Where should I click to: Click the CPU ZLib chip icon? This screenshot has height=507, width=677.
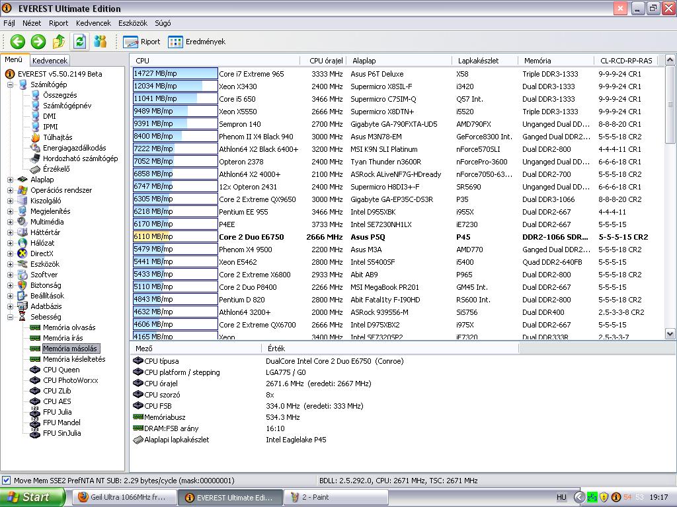tap(35, 391)
